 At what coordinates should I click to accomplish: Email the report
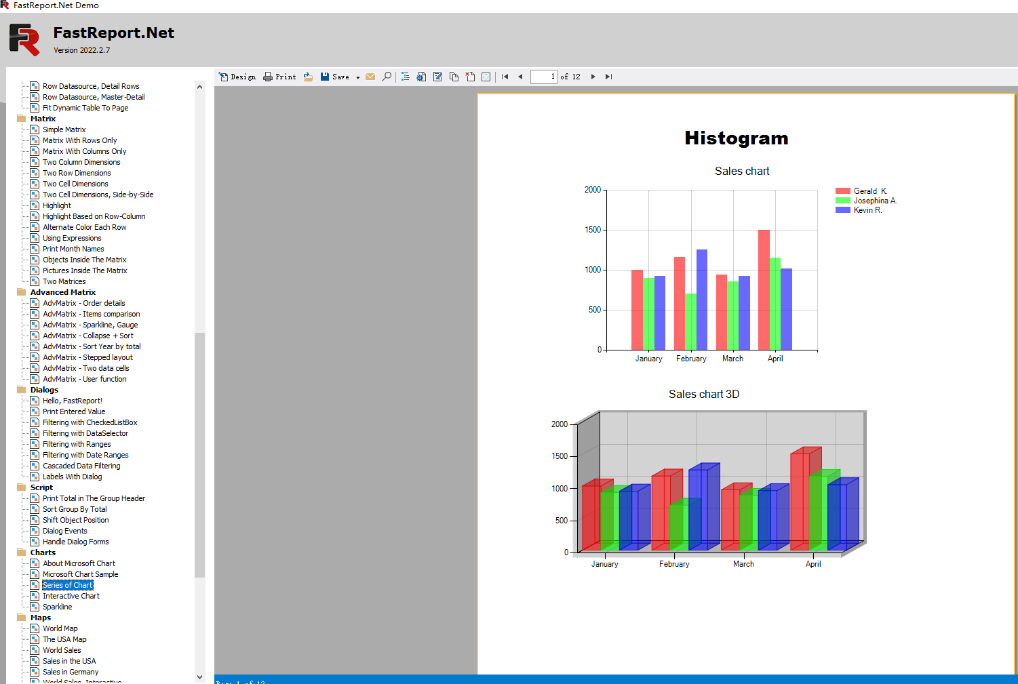pos(370,77)
